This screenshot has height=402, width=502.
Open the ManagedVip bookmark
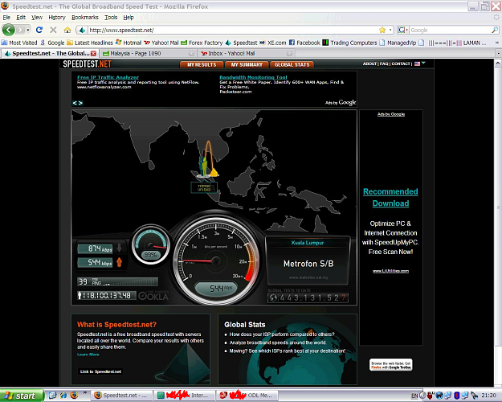point(398,43)
